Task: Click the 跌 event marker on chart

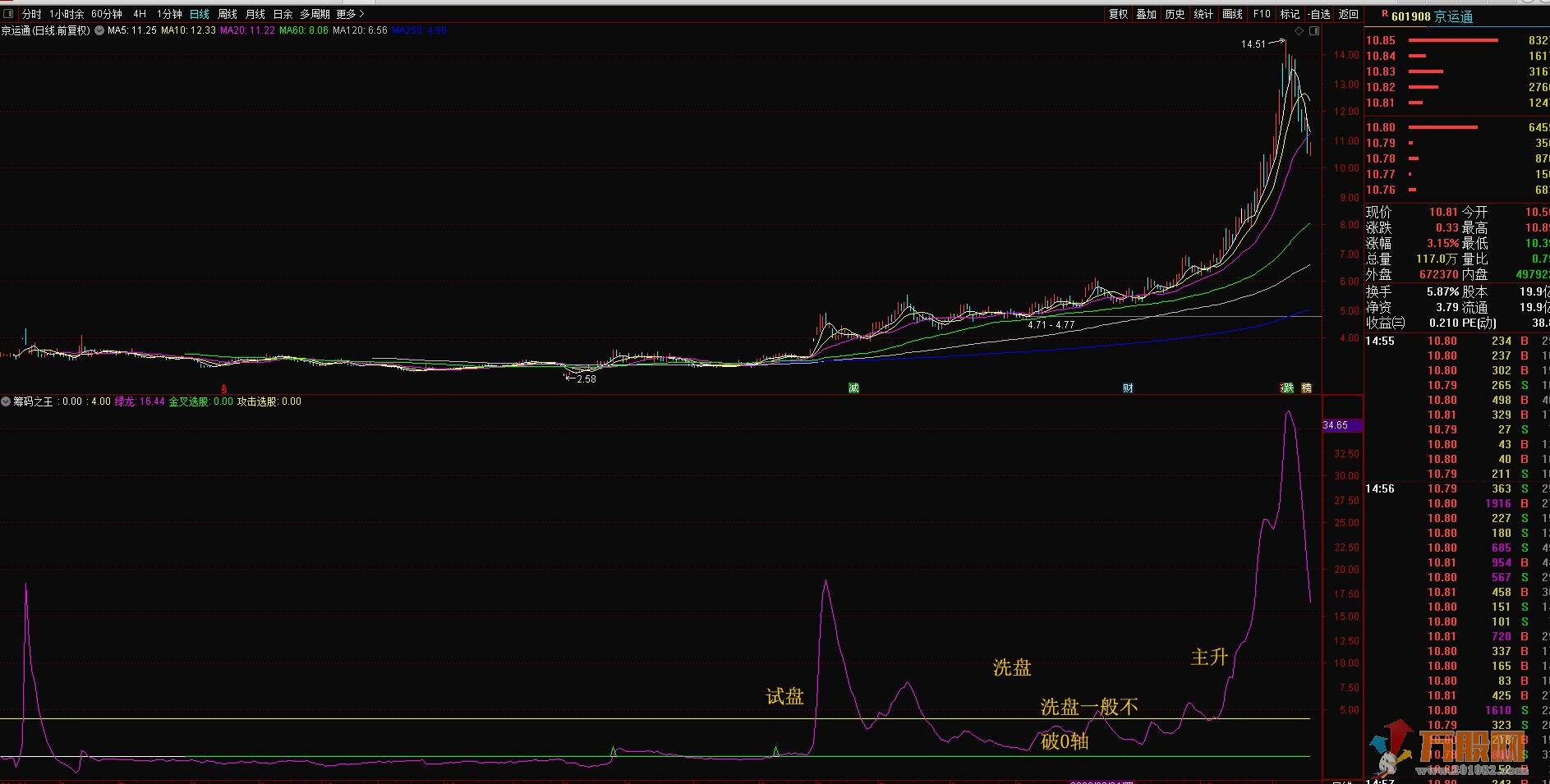Action: point(1287,387)
